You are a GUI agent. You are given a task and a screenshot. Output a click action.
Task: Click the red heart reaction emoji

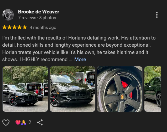pos(18,122)
